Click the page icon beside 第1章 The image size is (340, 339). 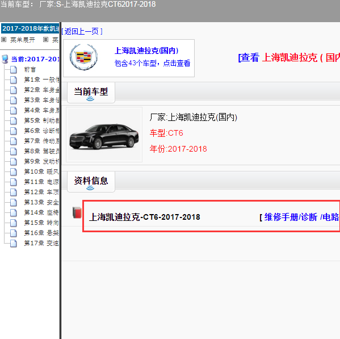pyautogui.click(x=14, y=80)
